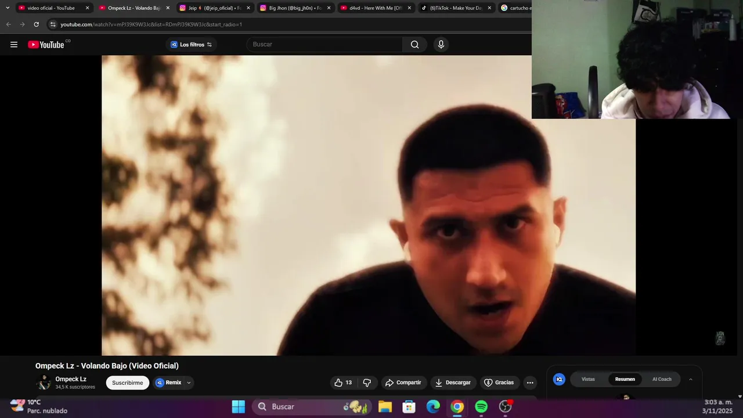Image resolution: width=743 pixels, height=418 pixels.
Task: Open Ompeck Lz channel avatar
Action: [43, 383]
